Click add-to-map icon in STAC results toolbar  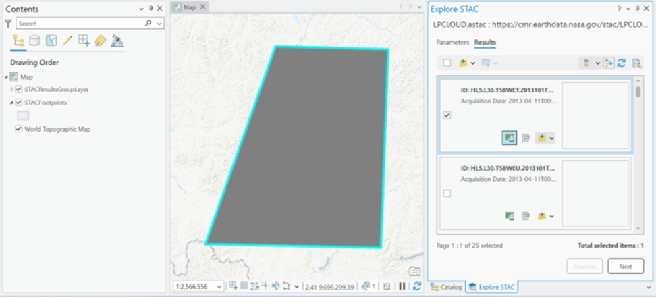(x=463, y=63)
